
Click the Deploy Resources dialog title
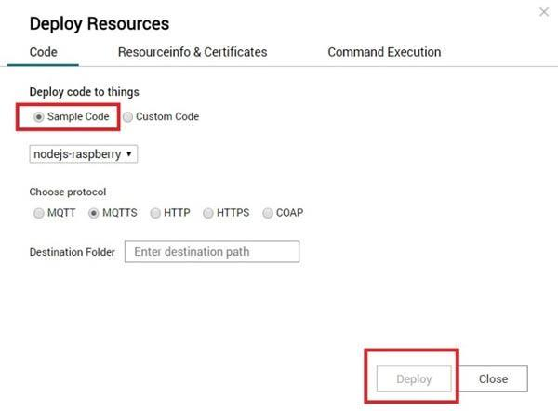coord(100,23)
